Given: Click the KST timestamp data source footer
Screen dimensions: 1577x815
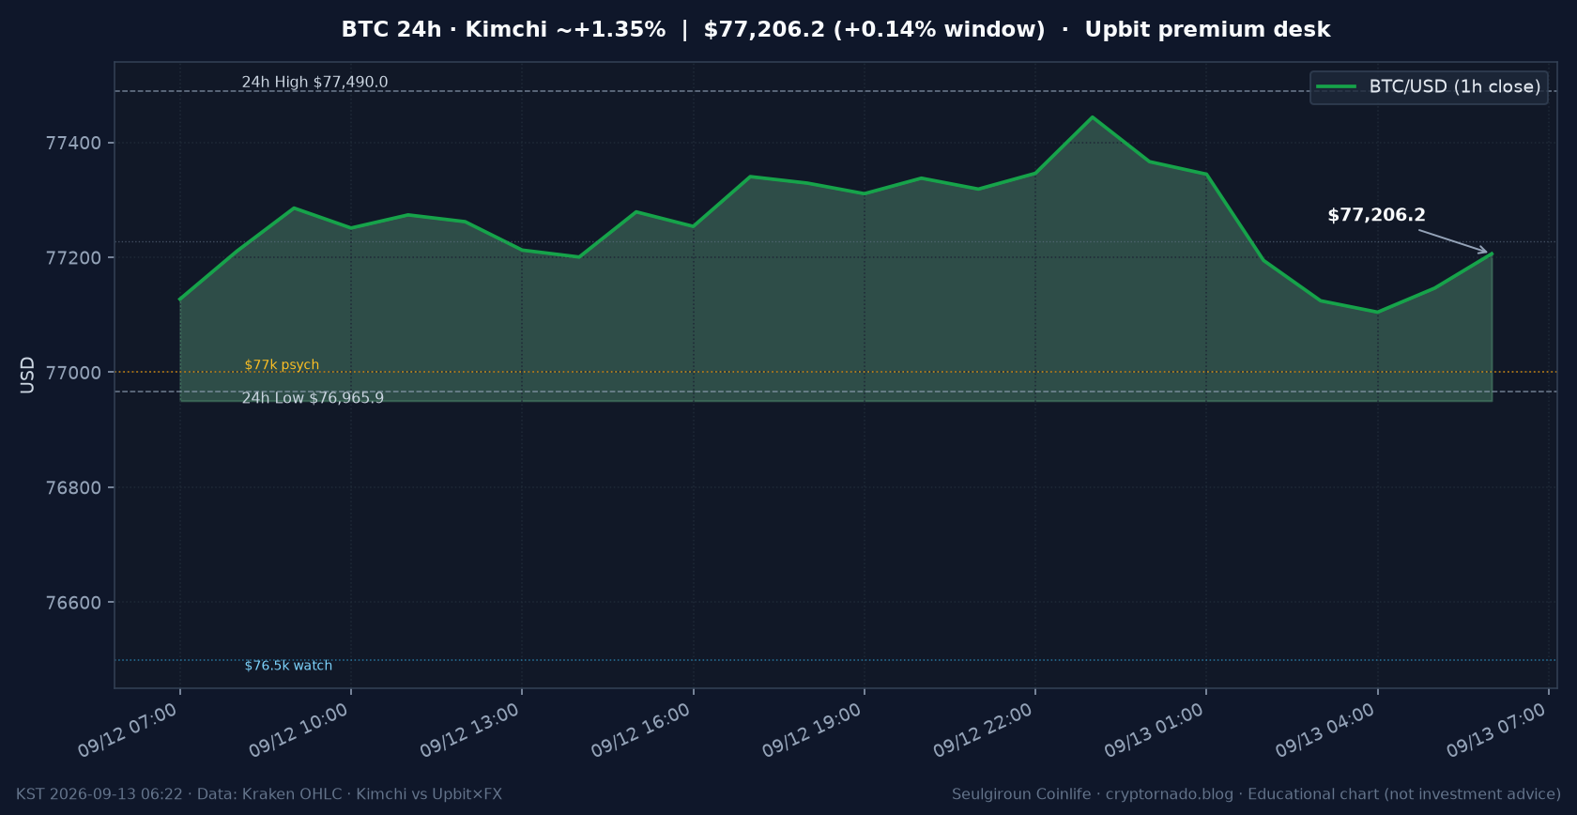Looking at the screenshot, I should coord(259,794).
